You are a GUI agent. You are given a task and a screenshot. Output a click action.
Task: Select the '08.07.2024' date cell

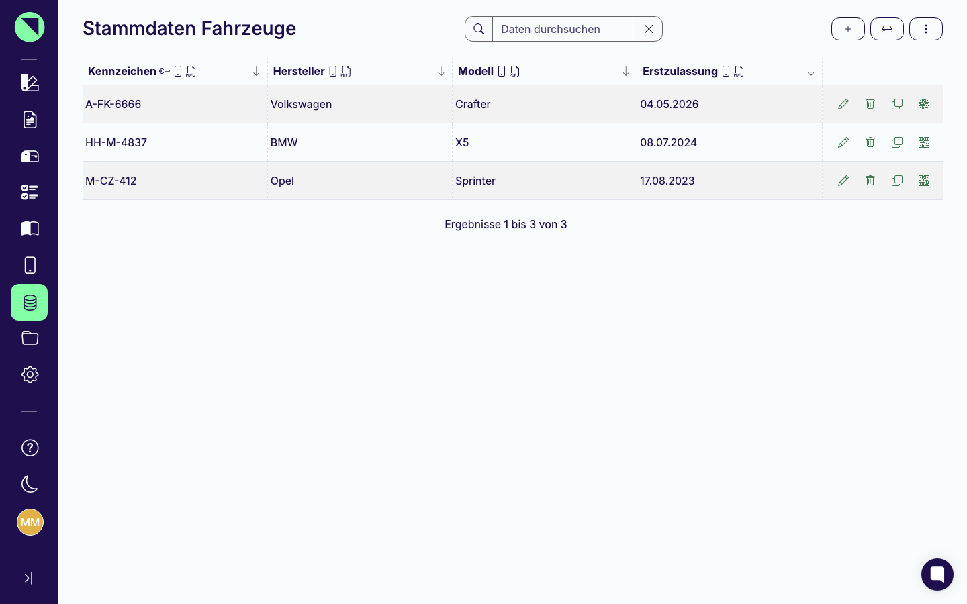(729, 142)
